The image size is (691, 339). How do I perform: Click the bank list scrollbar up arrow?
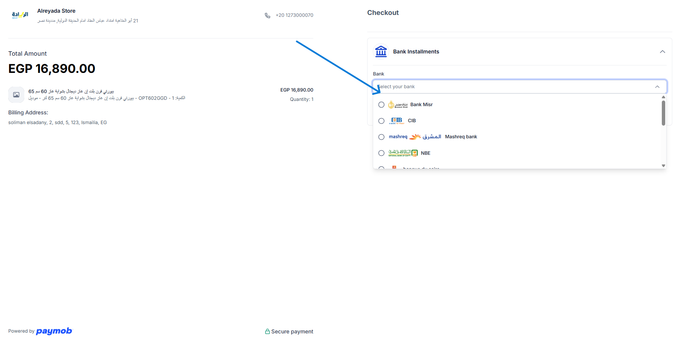pyautogui.click(x=663, y=97)
